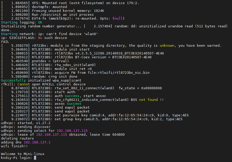The height and width of the screenshot is (162, 232).
Task: Click the 'wifi finish!!' line
Action: tap(14, 146)
